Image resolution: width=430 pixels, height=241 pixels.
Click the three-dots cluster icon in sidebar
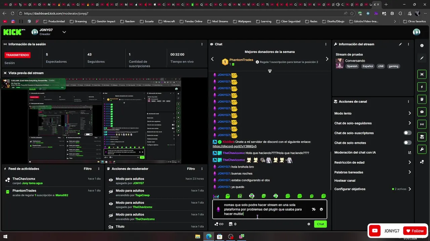(x=422, y=162)
